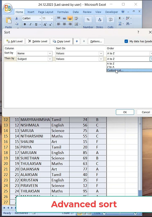Screen dimensions: 152x217
Task: Open Sort by Name column dropdown
Action: [x=50, y=53]
